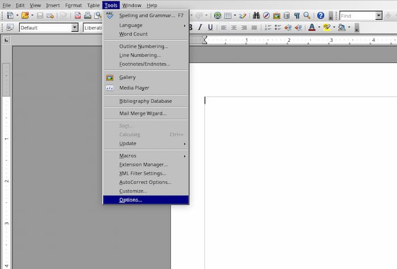This screenshot has width=397, height=269.
Task: Open Extension Manager... menu entry
Action: click(x=143, y=165)
